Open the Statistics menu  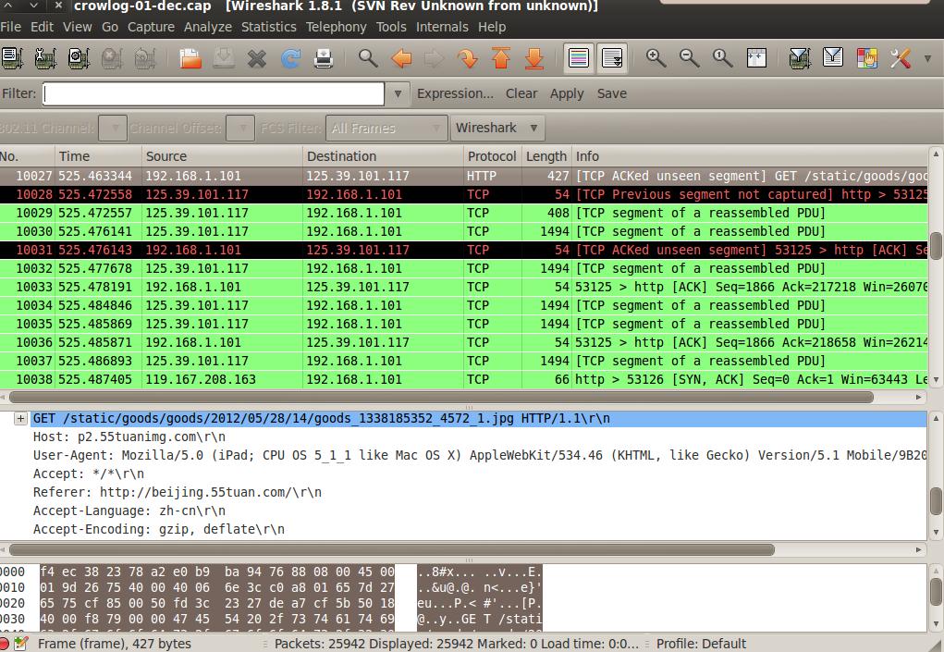point(268,27)
